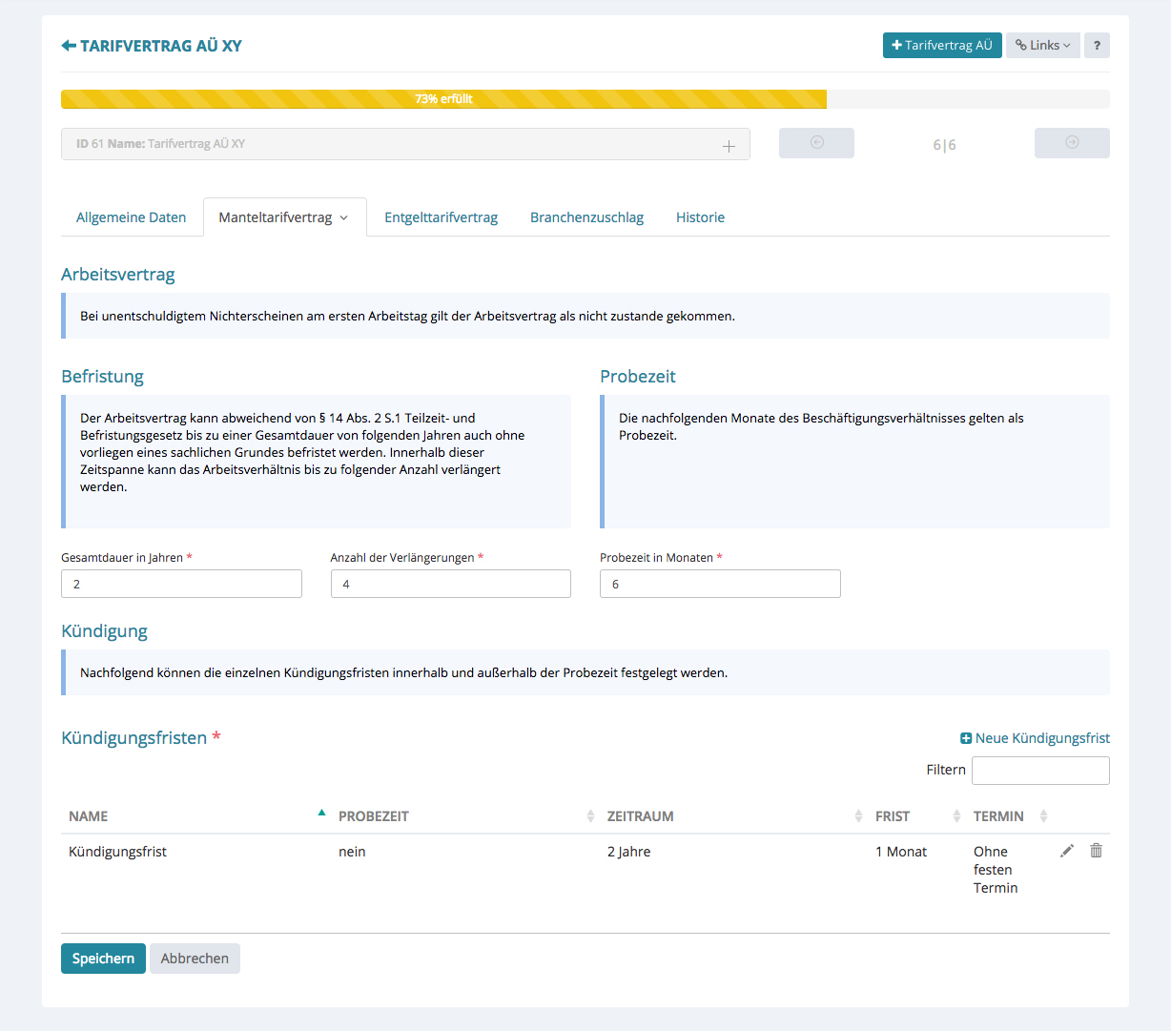Go to previous record with left arrow button
The height and width of the screenshot is (1031, 1171).
[x=816, y=143]
